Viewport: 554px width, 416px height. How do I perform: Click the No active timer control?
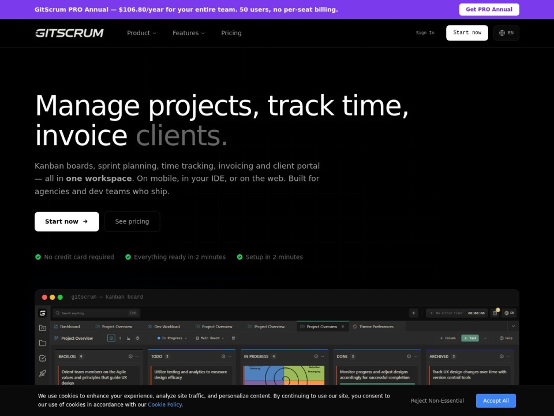(x=457, y=313)
